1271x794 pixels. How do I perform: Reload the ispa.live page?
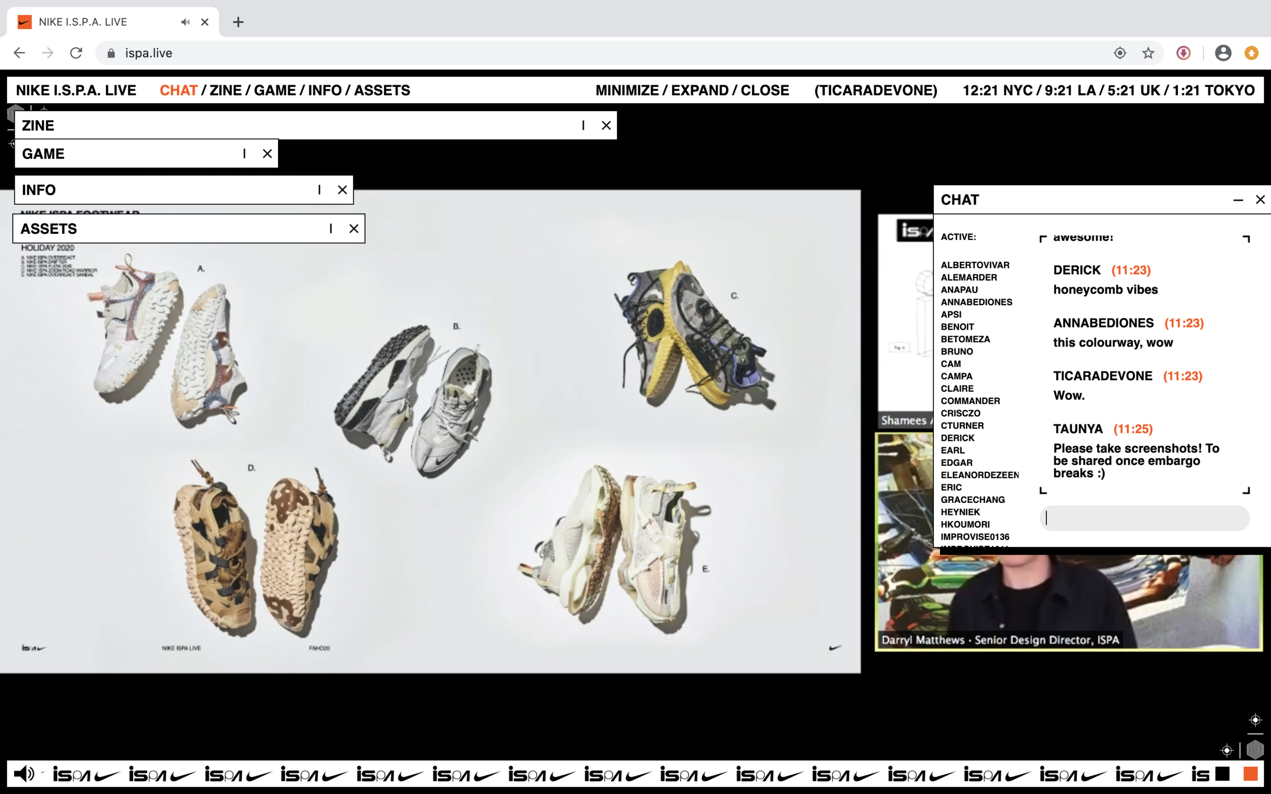pos(76,53)
